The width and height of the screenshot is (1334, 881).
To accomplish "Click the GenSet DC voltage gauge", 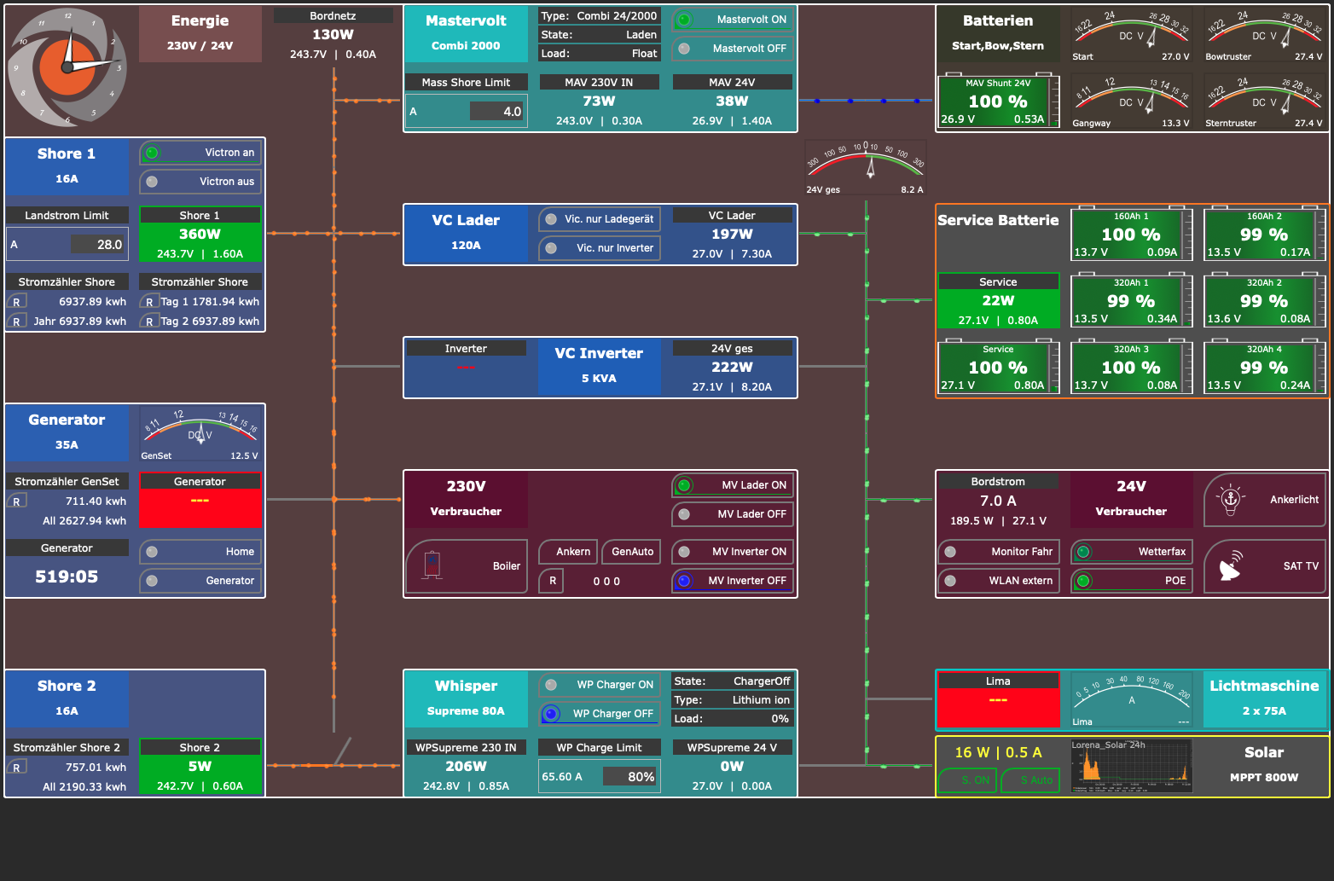I will [x=200, y=433].
